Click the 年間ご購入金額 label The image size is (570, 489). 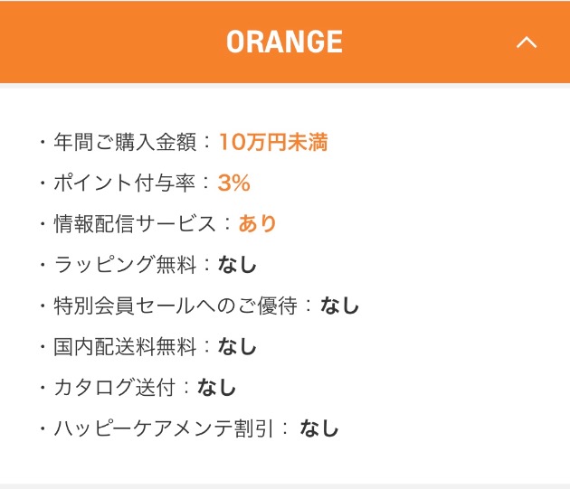[x=125, y=142]
